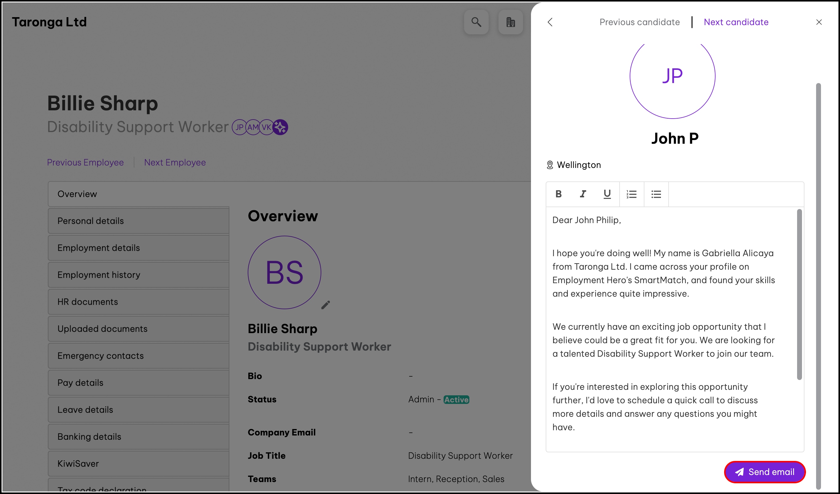This screenshot has width=840, height=494.
Task: Toggle underline formatting in email editor
Action: (607, 194)
